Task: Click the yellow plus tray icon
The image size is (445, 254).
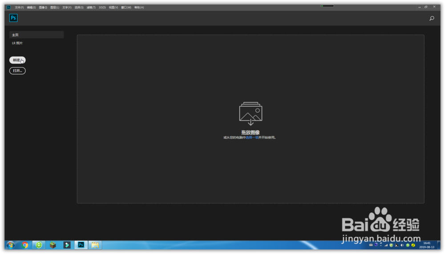Action: (413, 245)
